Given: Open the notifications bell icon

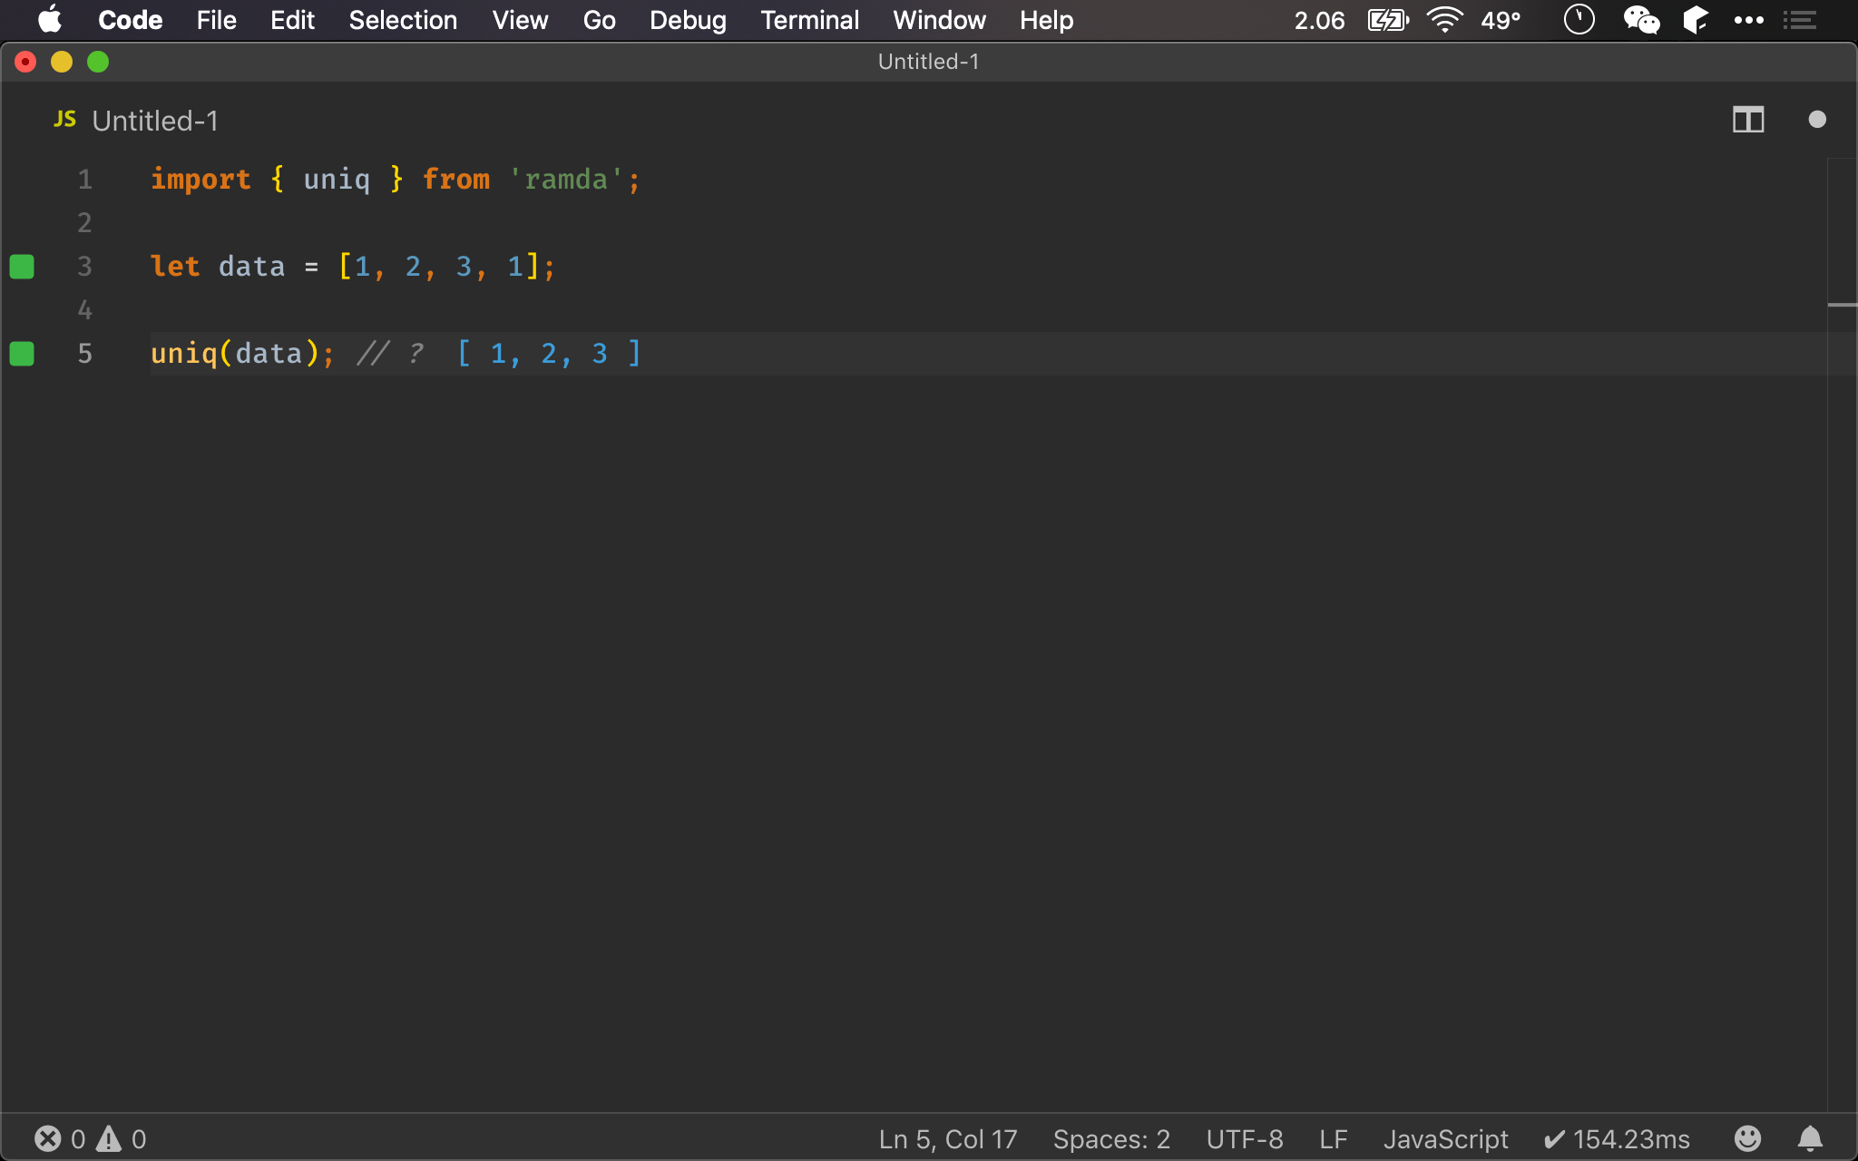Looking at the screenshot, I should 1810,1138.
